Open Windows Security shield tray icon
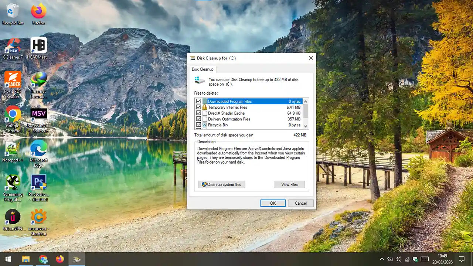The width and height of the screenshot is (473, 266). pos(415,259)
